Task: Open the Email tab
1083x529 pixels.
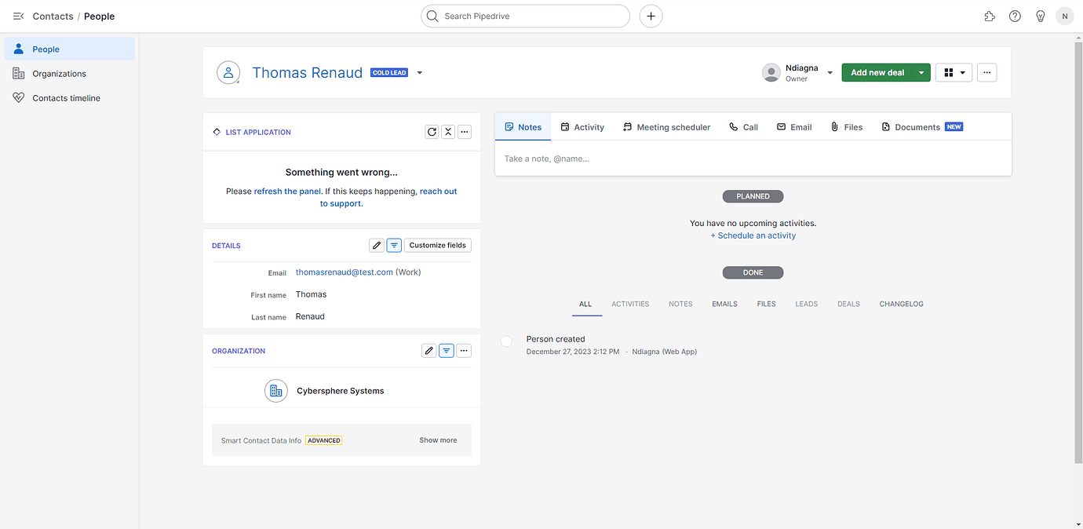Action: click(x=794, y=127)
